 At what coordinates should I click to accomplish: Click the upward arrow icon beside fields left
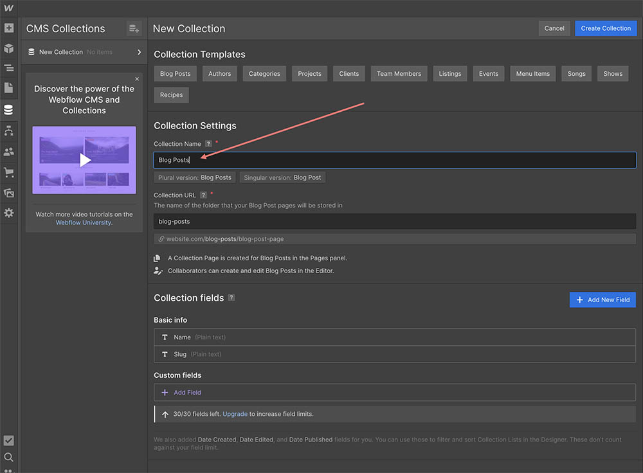165,415
